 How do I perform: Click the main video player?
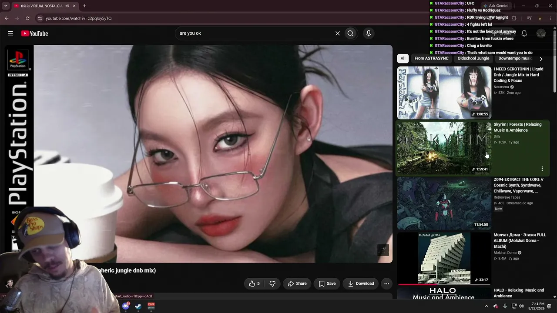point(199,154)
